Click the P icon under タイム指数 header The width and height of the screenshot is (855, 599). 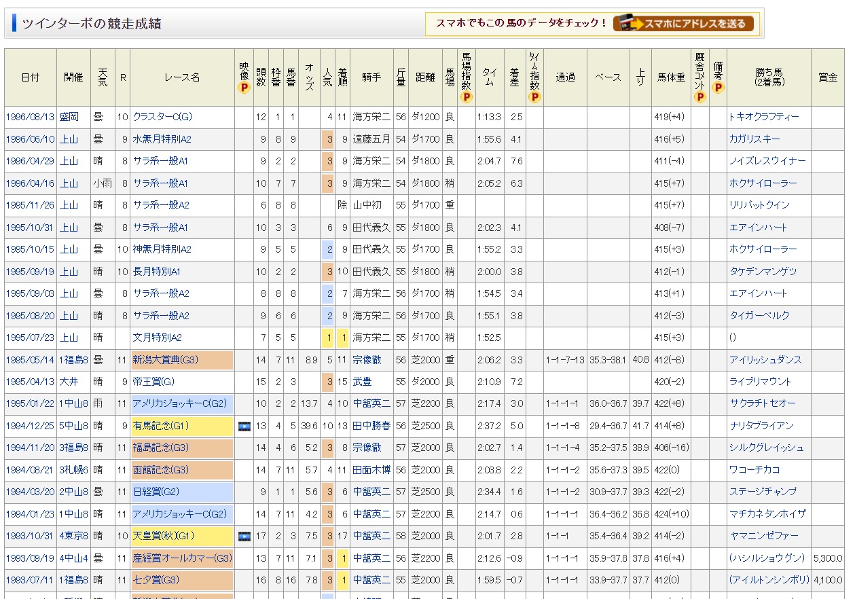tap(534, 97)
